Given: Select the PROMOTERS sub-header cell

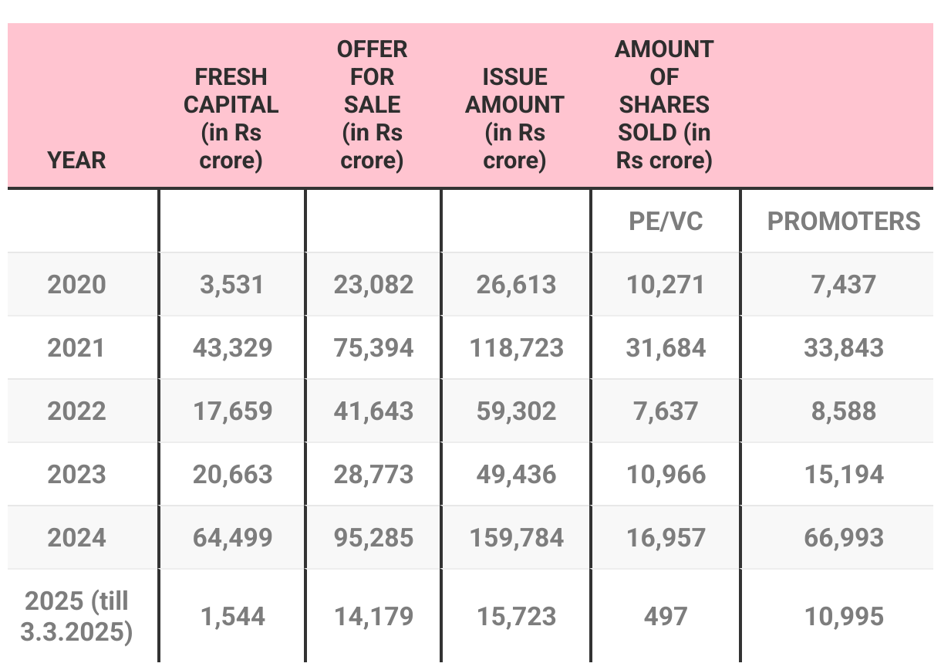Looking at the screenshot, I should click(843, 222).
